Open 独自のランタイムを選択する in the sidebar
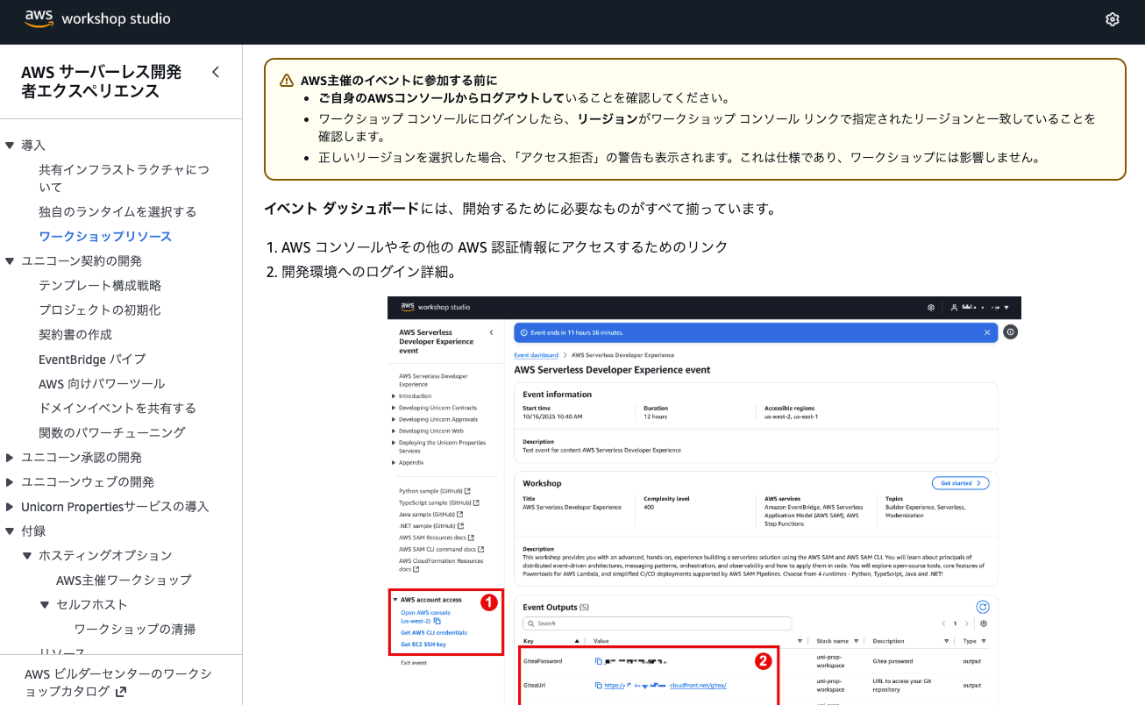The height and width of the screenshot is (705, 1145). [x=117, y=212]
